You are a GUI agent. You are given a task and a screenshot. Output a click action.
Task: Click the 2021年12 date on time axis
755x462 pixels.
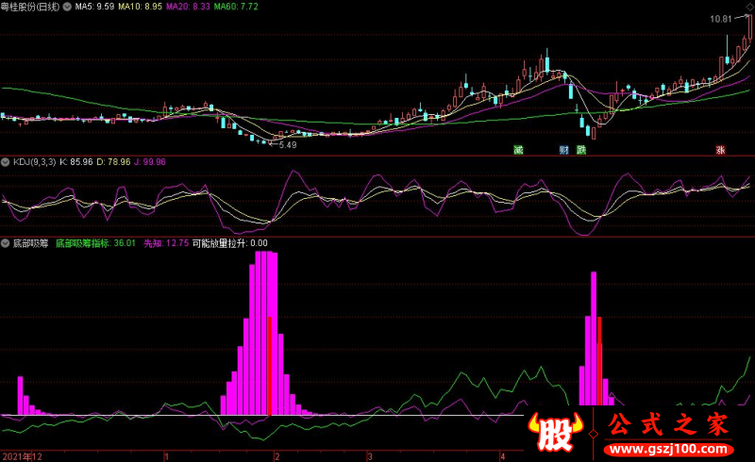22,456
